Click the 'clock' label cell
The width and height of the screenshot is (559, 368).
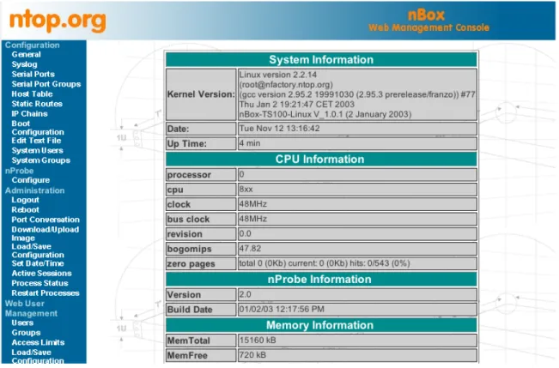coord(201,204)
